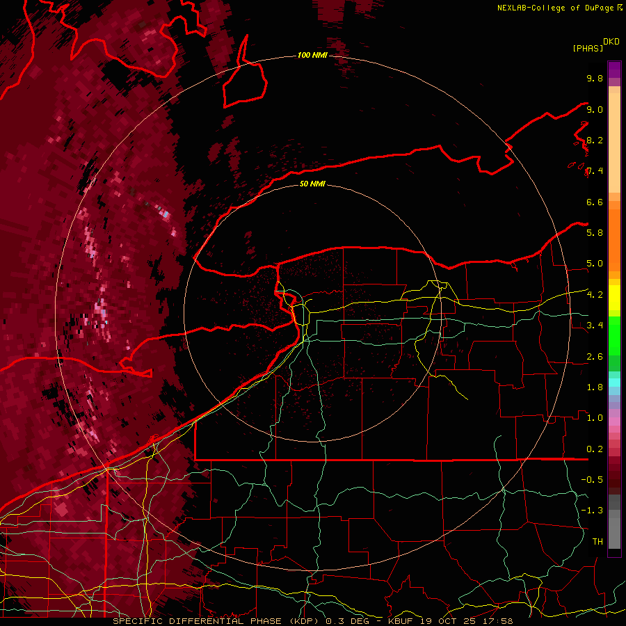Click the 1.8 value on the color scale
This screenshot has width=626, height=626.
pyautogui.click(x=595, y=387)
